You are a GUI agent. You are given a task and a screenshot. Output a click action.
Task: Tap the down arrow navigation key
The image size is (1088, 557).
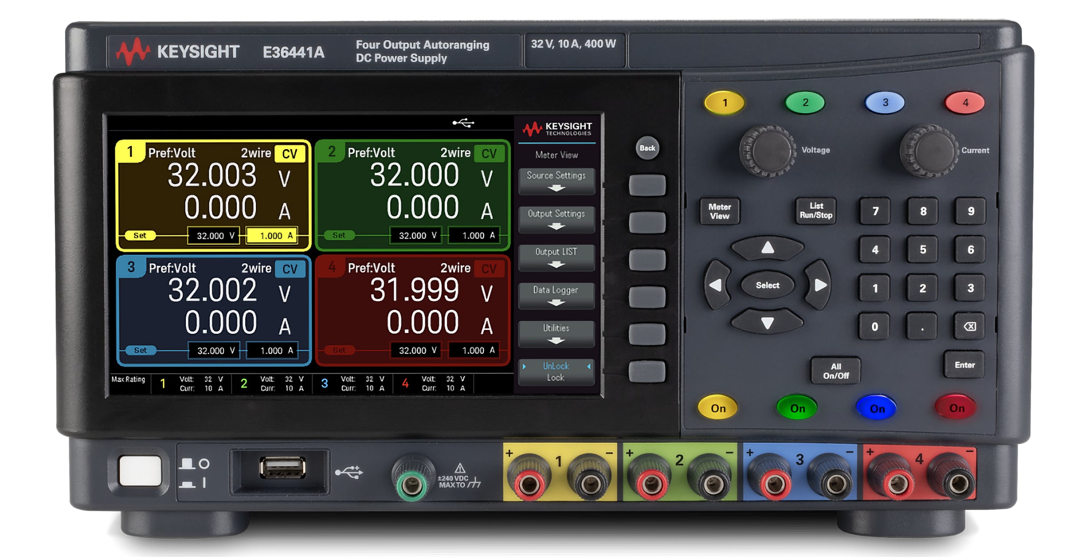767,323
